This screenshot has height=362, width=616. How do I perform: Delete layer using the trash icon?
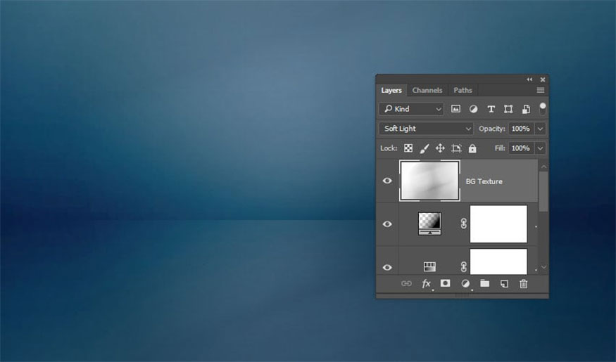click(x=523, y=283)
